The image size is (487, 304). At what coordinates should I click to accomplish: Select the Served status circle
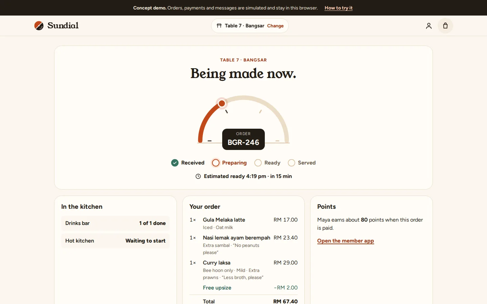coord(292,163)
